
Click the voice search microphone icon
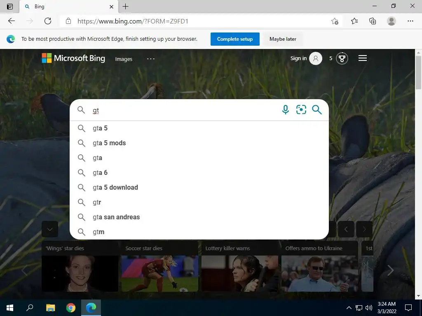286,109
